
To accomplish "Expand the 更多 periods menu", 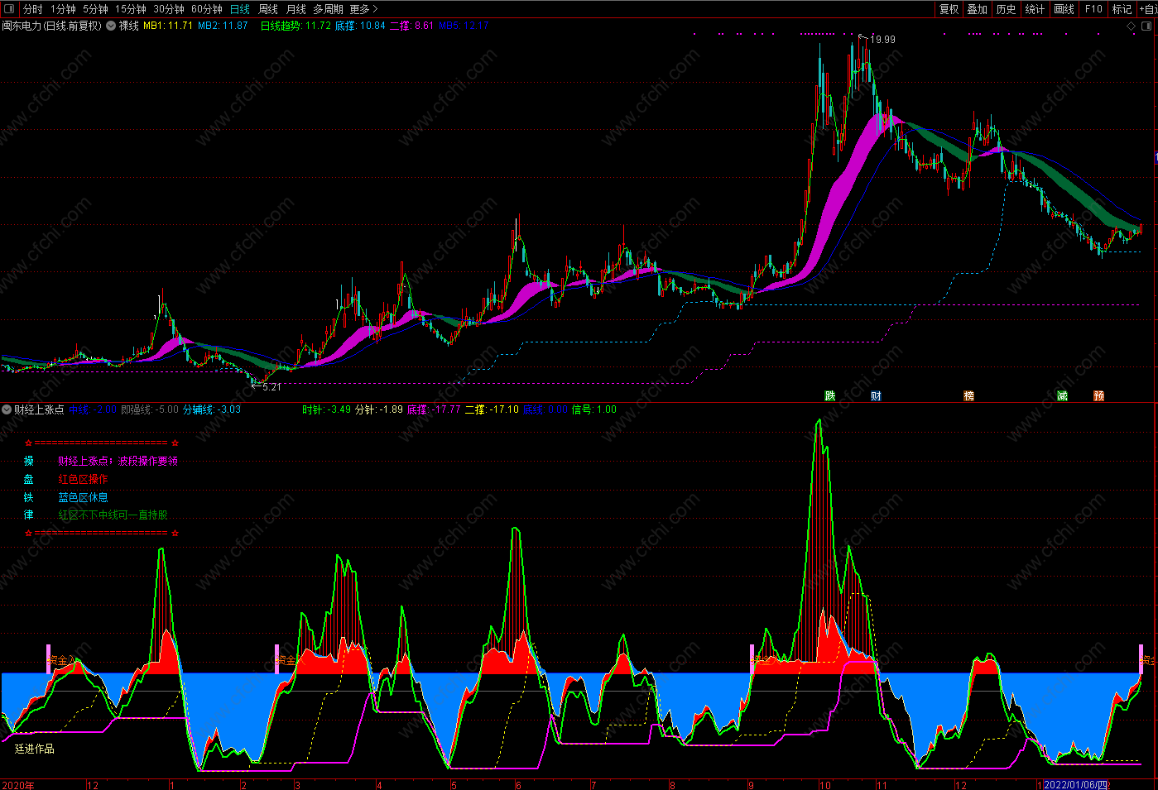I will click(363, 9).
